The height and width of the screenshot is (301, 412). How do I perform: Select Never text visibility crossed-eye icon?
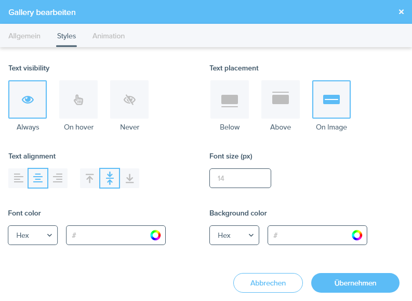pos(129,99)
